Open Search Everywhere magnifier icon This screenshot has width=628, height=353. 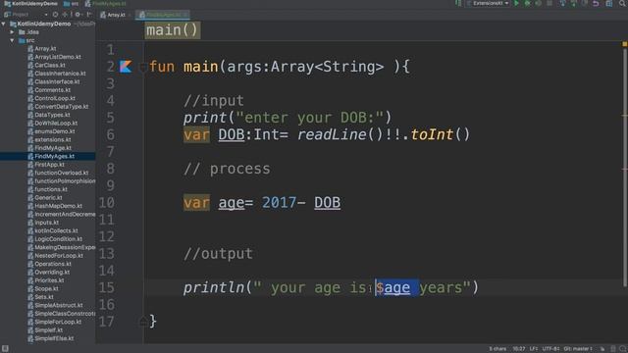623,3
